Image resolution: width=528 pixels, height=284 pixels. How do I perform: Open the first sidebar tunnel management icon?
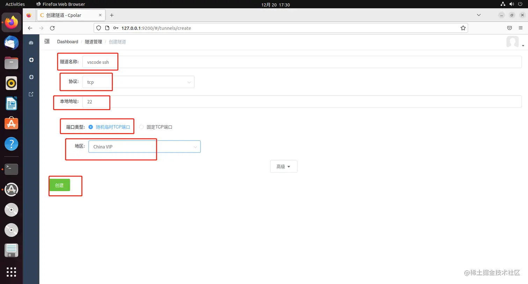pyautogui.click(x=31, y=60)
